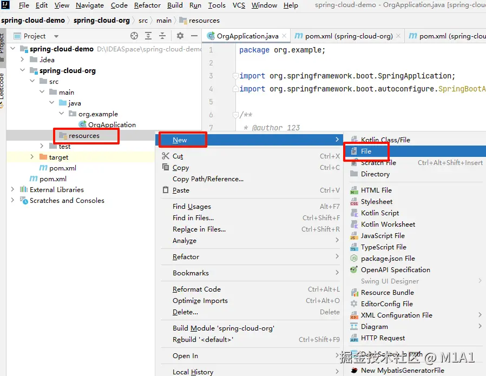Image resolution: width=486 pixels, height=376 pixels.
Task: Close the OrgApplication.java tab
Action: coord(284,36)
